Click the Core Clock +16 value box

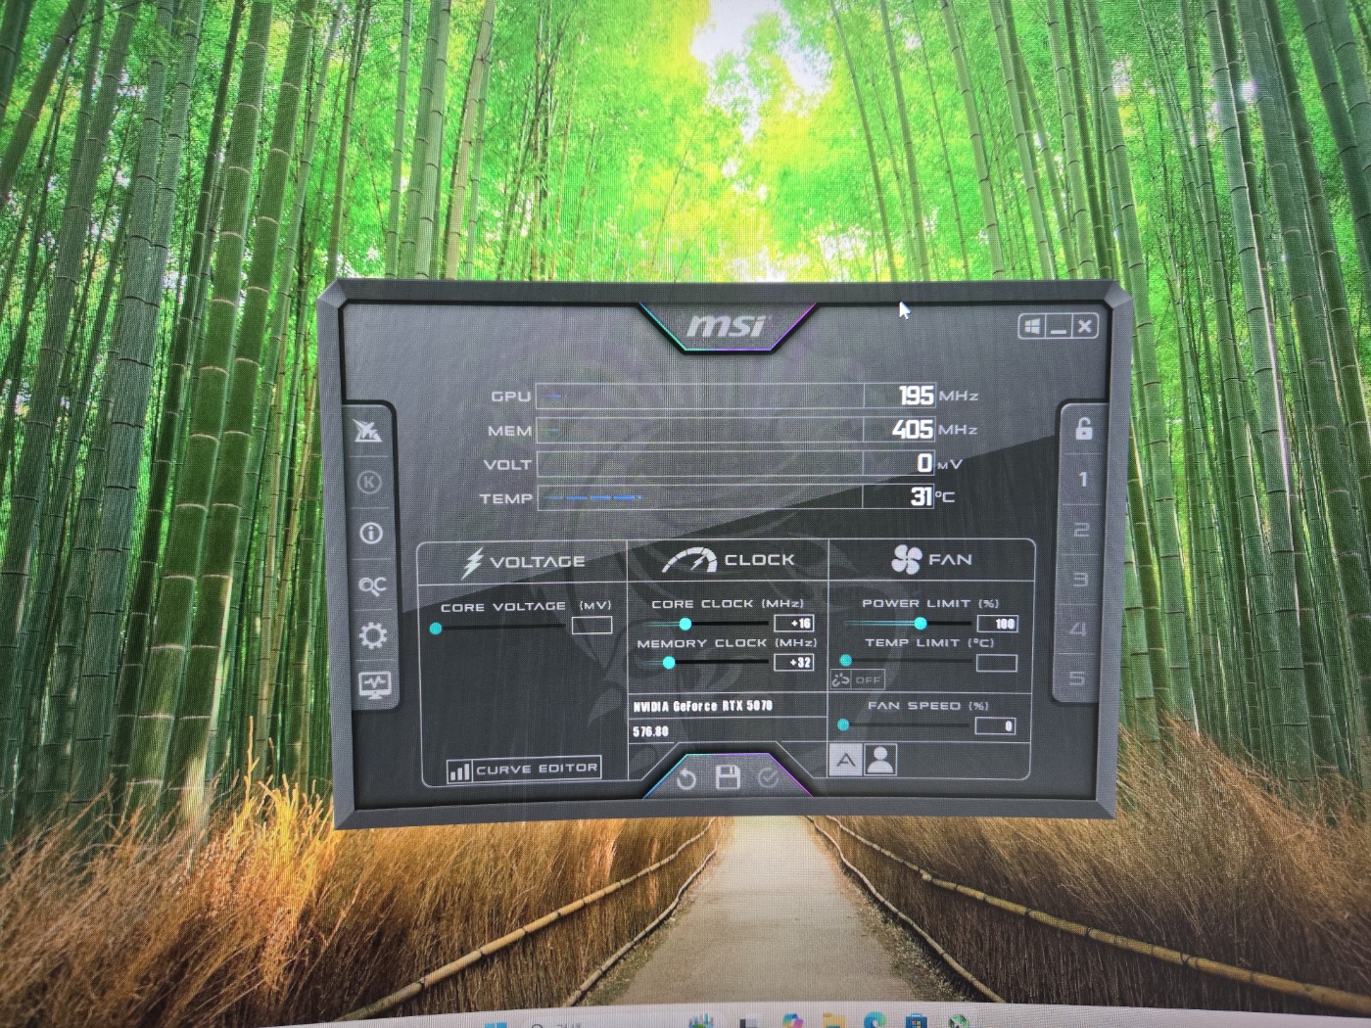click(794, 623)
